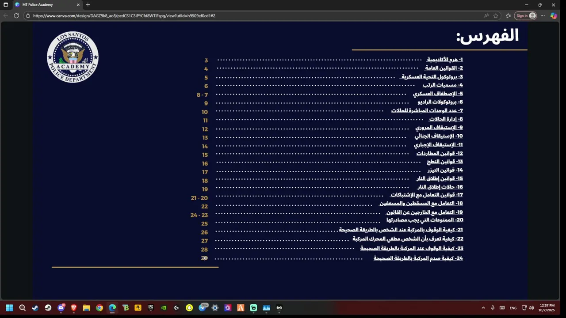Screen dimensions: 566x318
Task: Click the الفهرس heading
Action: click(488, 35)
